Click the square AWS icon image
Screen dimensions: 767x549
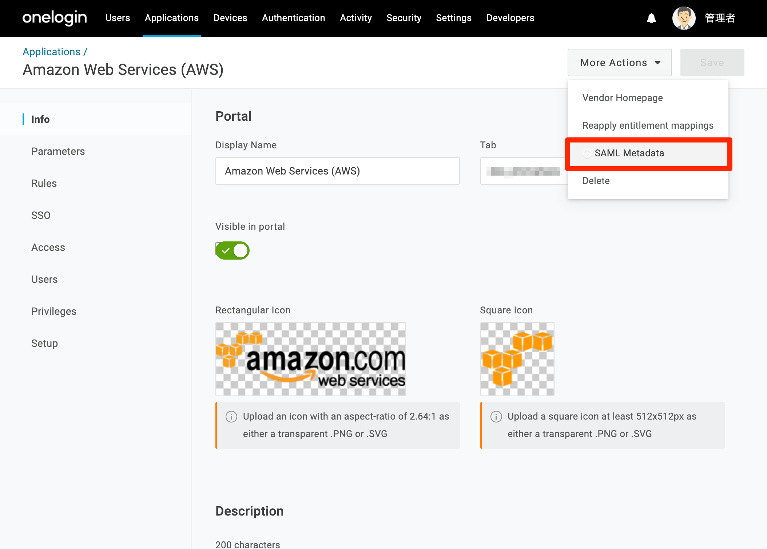click(x=517, y=359)
